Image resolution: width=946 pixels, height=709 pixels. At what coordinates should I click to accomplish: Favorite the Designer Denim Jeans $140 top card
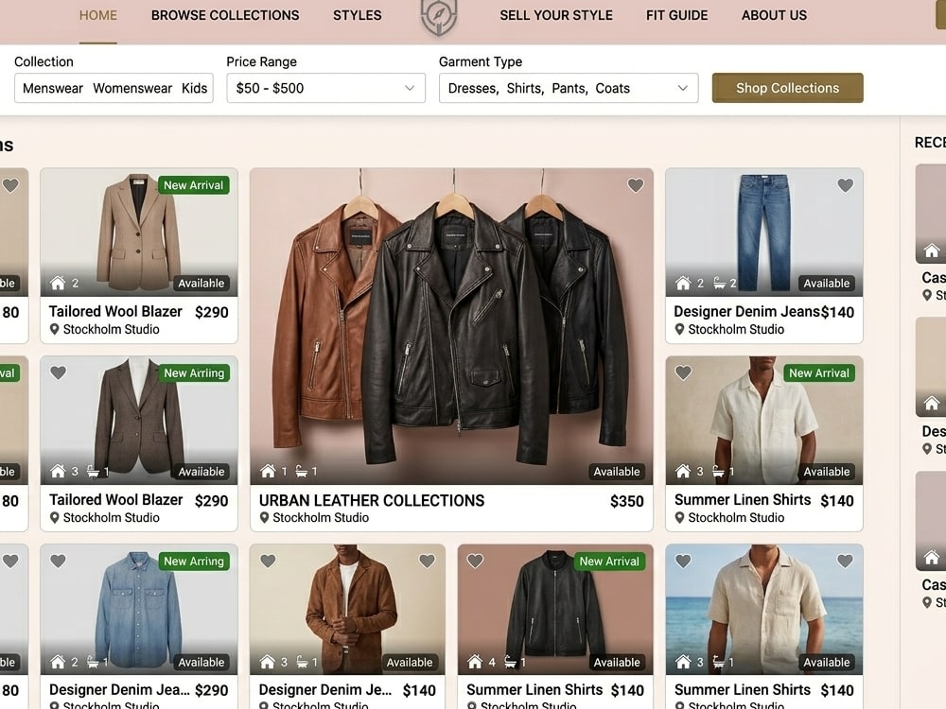click(x=845, y=185)
